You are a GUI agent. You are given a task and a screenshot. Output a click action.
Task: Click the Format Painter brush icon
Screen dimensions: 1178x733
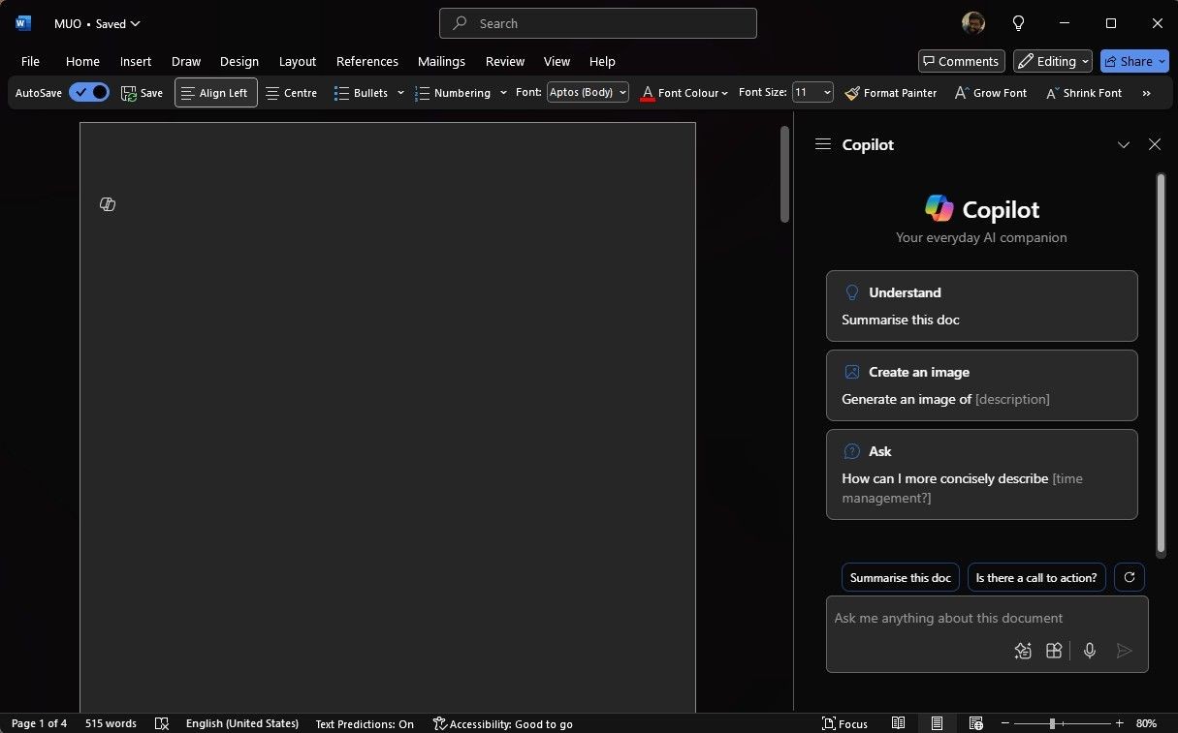[x=852, y=93]
